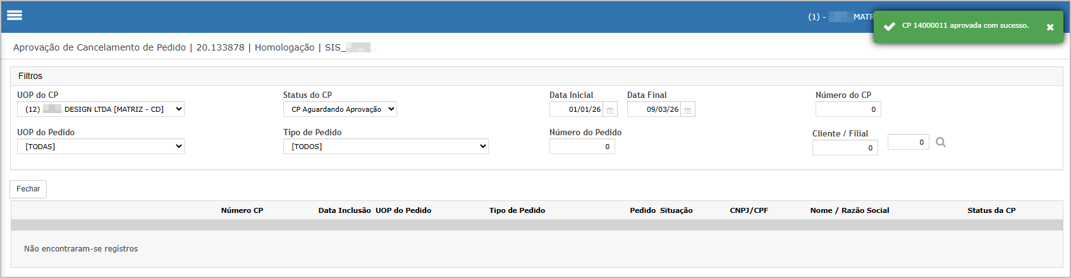This screenshot has height=278, width=1071.
Task: Focus the Número do CP field
Action: 848,109
